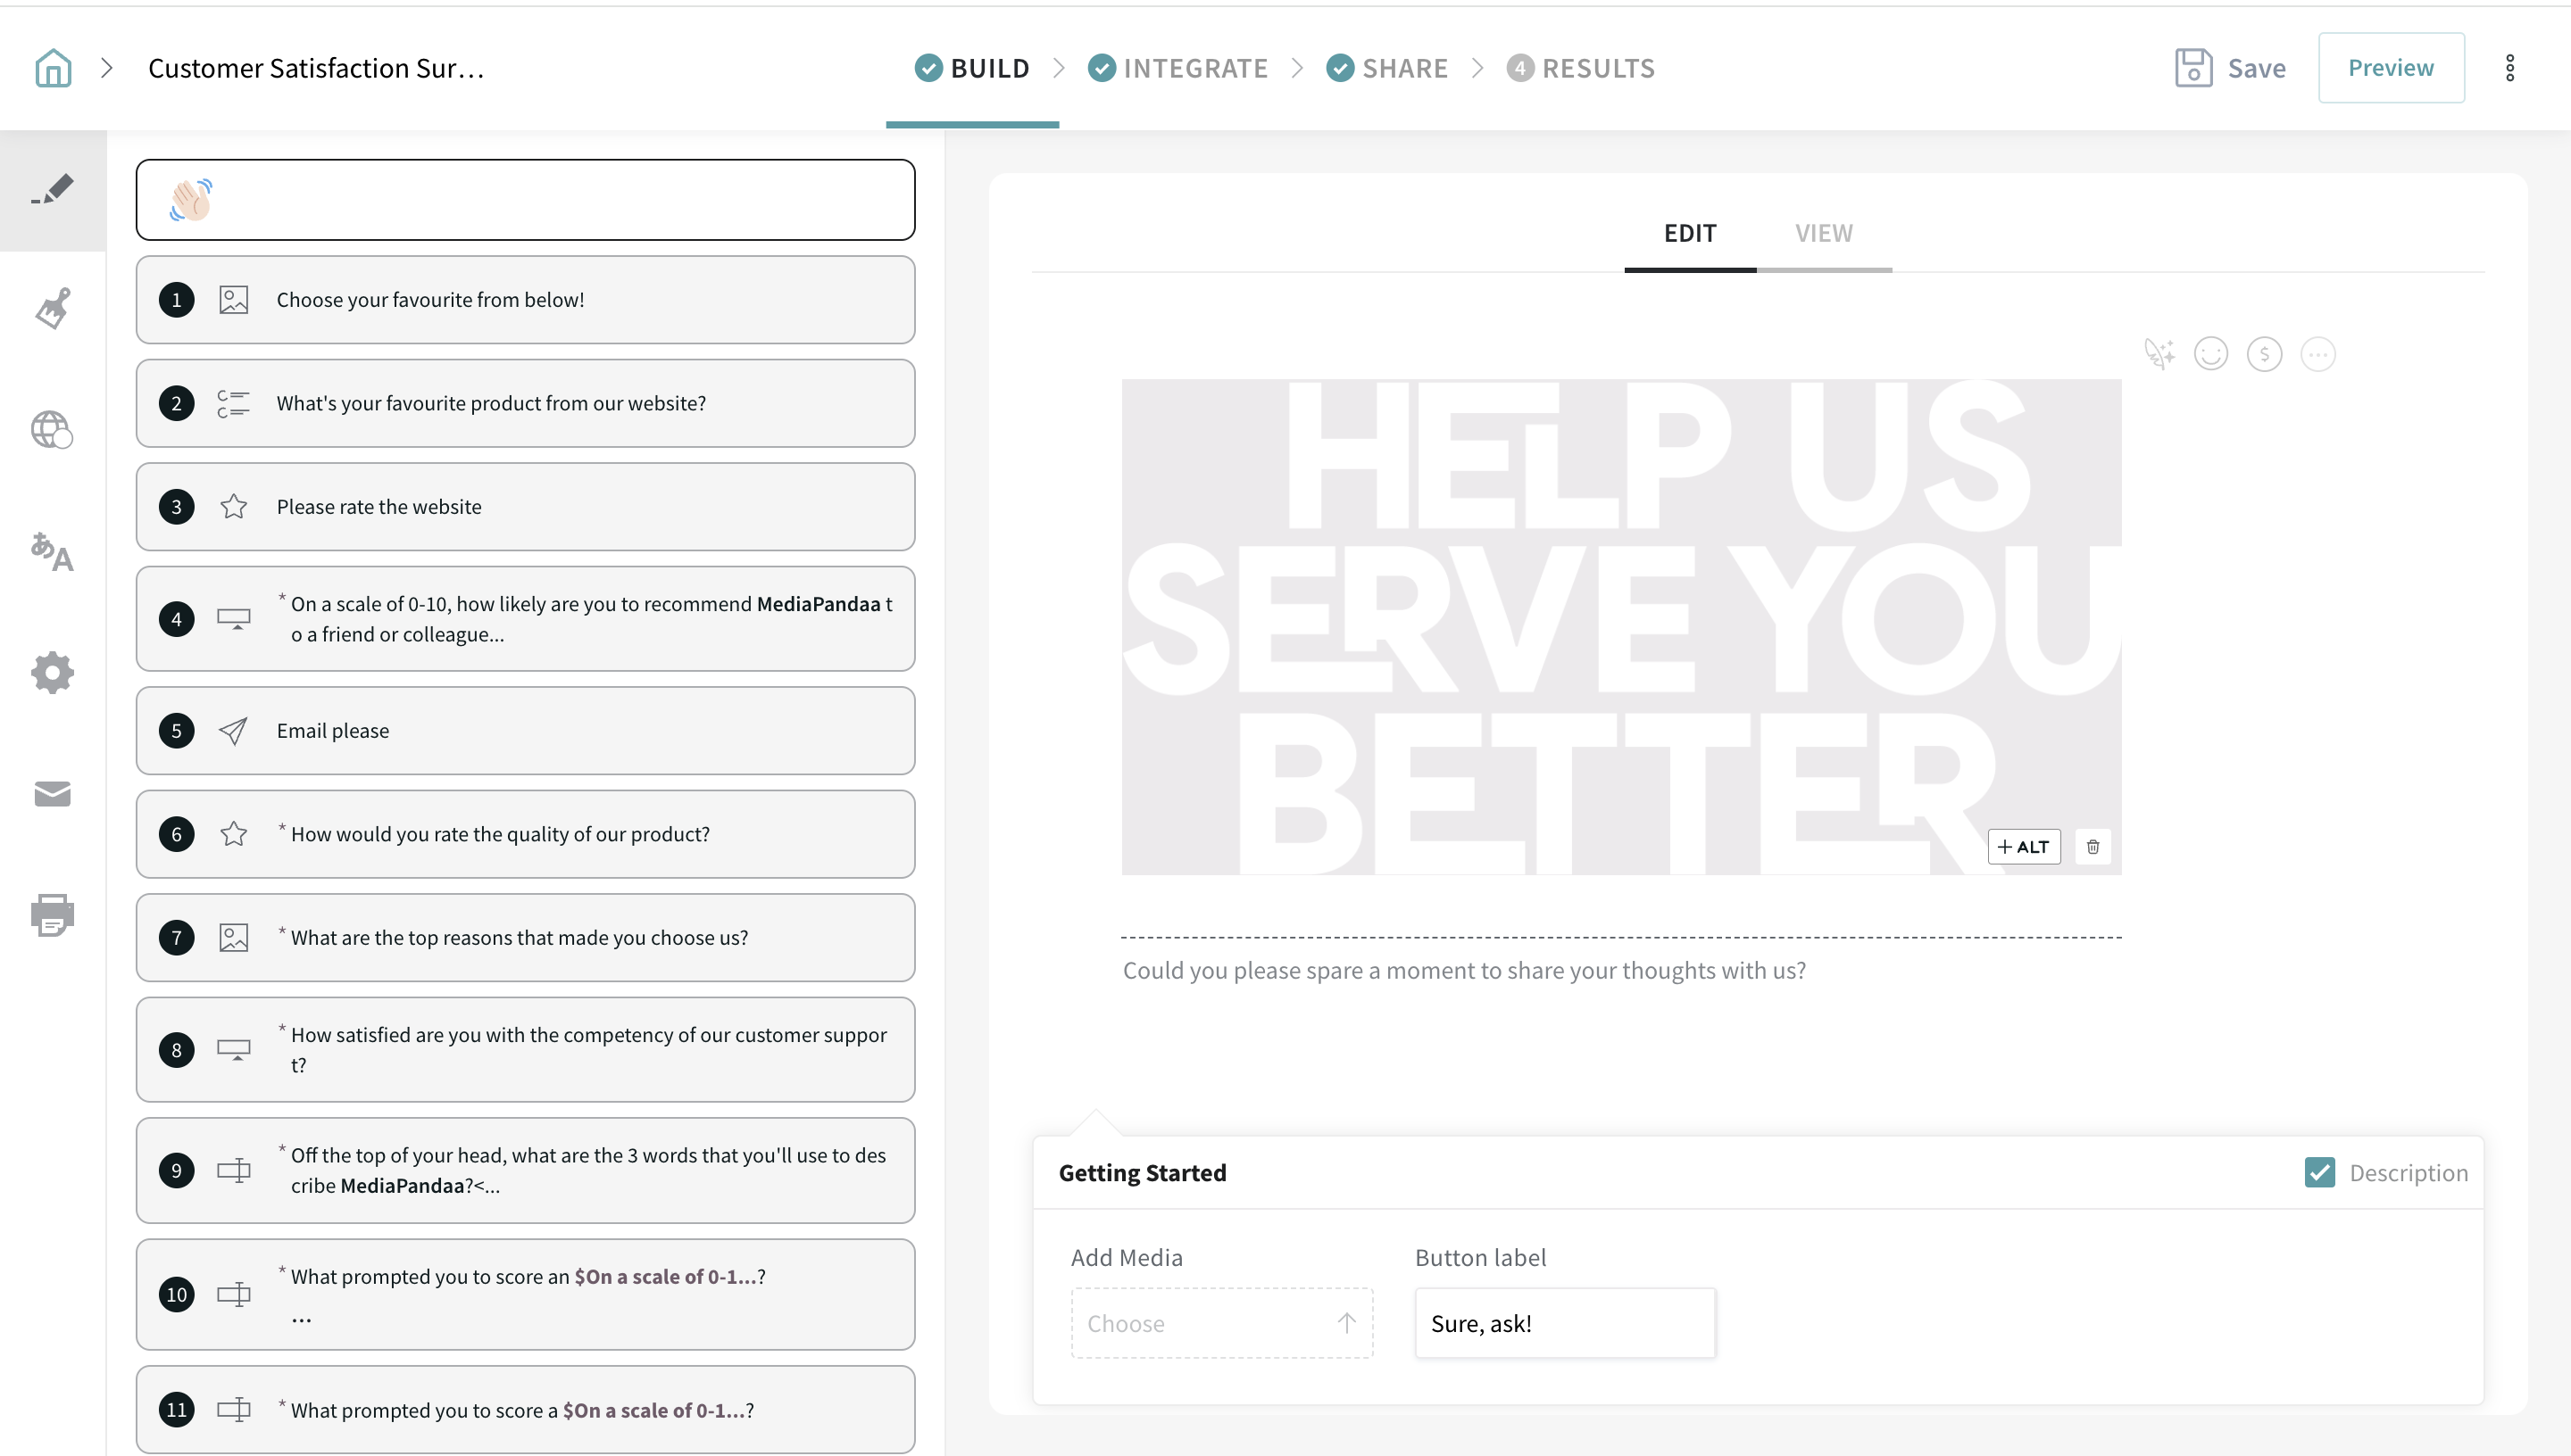Open the settings gear sidebar icon
Viewport: 2571px width, 1456px height.
pyautogui.click(x=52, y=673)
